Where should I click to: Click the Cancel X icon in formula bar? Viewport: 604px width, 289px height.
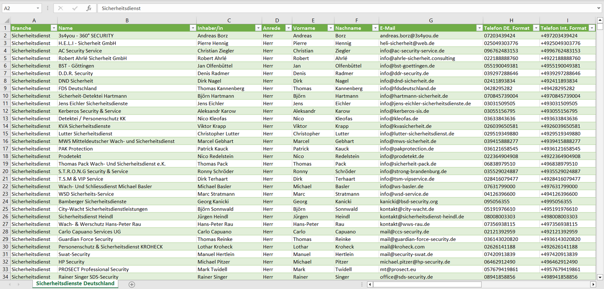click(x=61, y=8)
